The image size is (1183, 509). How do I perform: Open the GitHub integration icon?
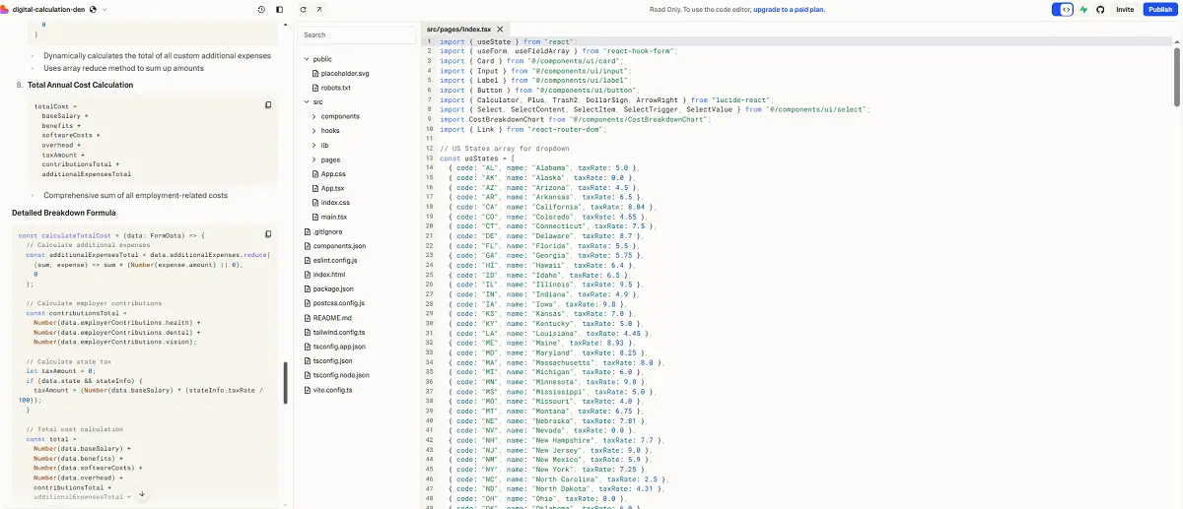coord(1100,9)
